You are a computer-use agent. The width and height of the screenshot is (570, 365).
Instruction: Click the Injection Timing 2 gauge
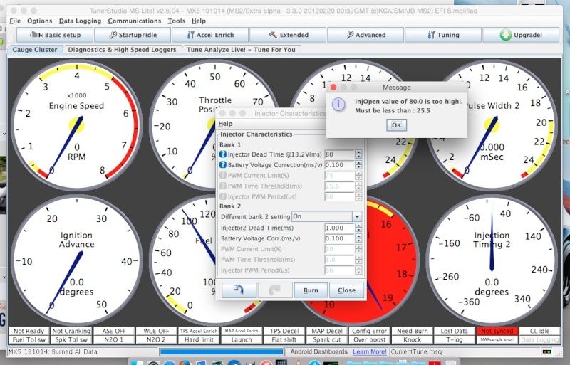pos(492,260)
